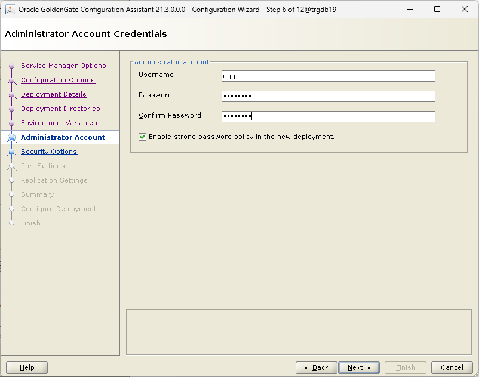Click the Deployment Directories step bullet icon
The height and width of the screenshot is (377, 479).
pyautogui.click(x=11, y=109)
